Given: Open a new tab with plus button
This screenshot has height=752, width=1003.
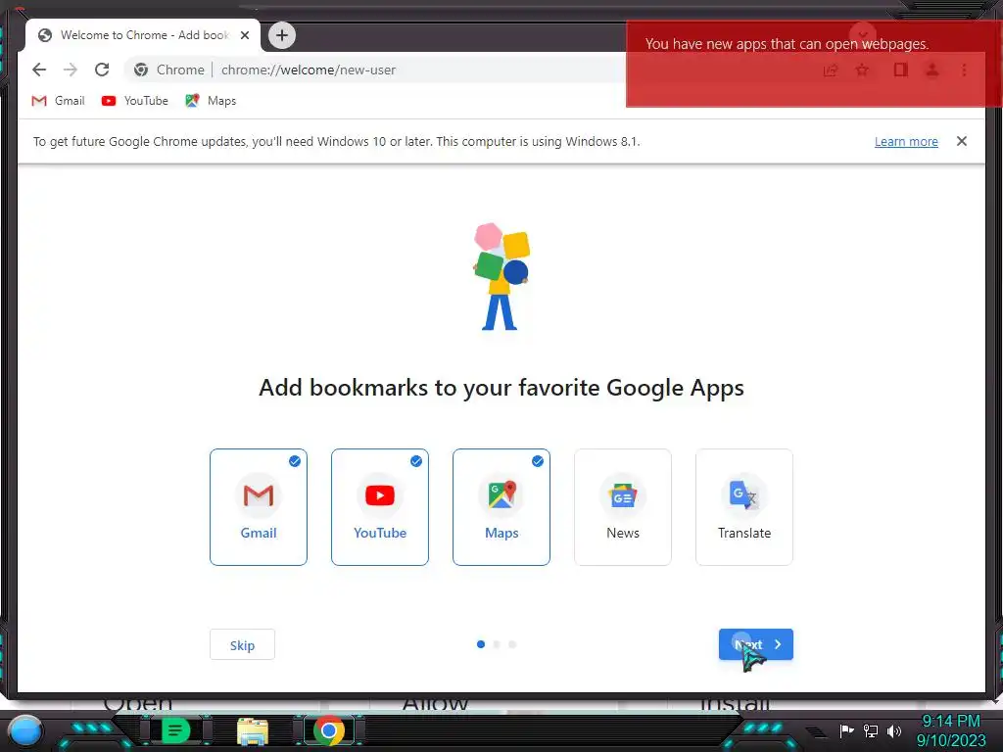Looking at the screenshot, I should (x=281, y=35).
